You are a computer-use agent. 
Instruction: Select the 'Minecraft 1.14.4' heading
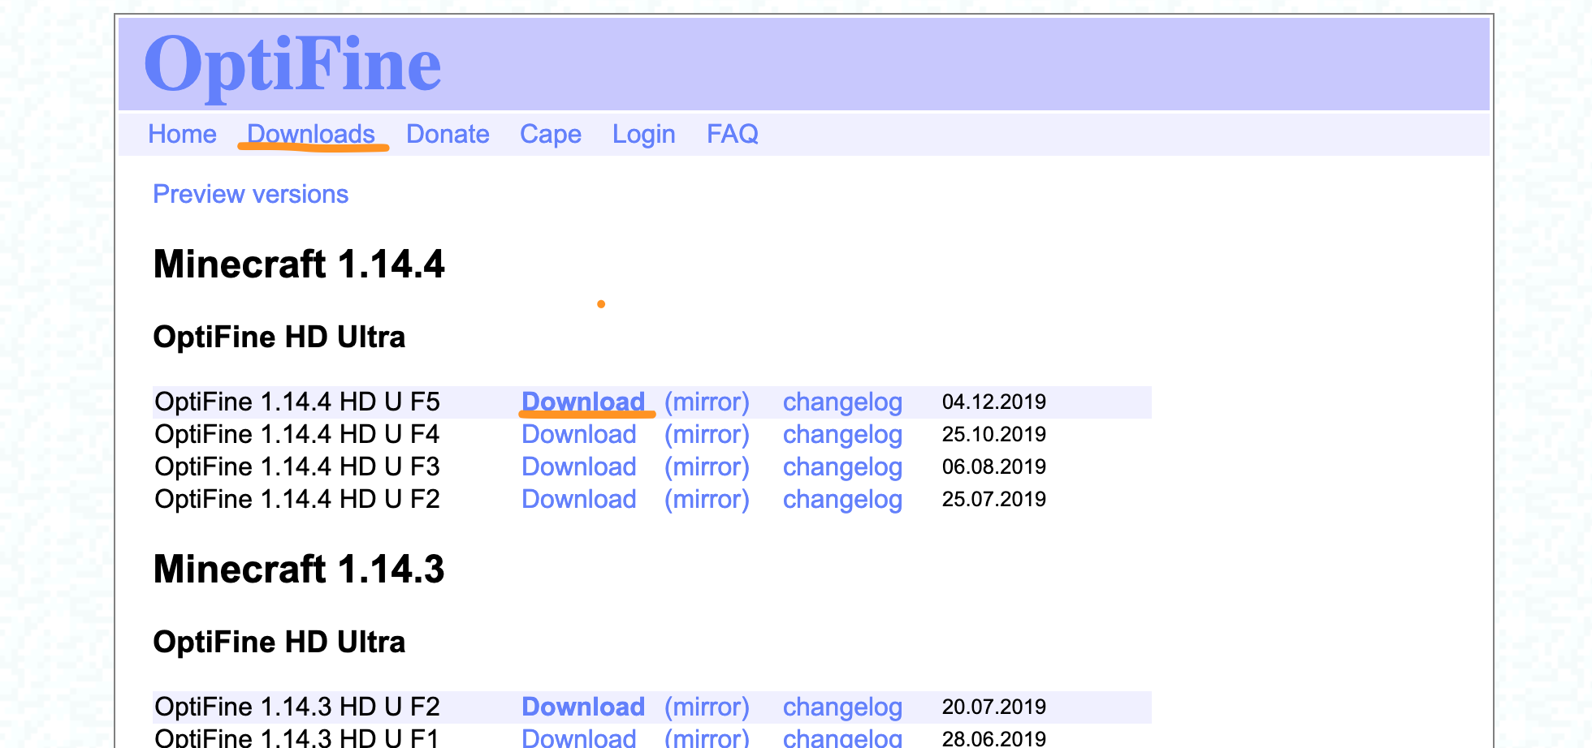click(x=299, y=264)
